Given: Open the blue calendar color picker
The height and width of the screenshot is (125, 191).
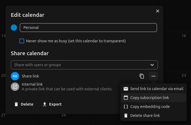Looking at the screenshot, I should tap(14, 28).
